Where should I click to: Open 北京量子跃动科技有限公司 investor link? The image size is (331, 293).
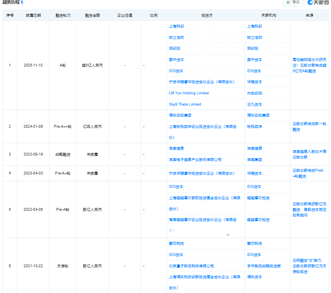click(x=191, y=266)
